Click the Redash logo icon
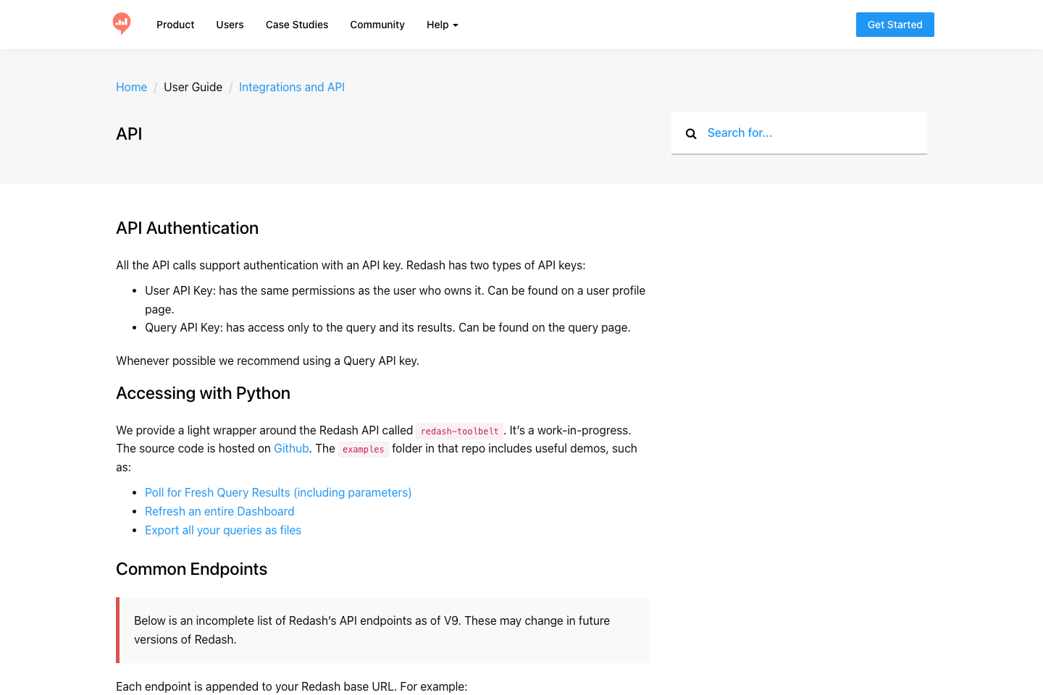 click(x=122, y=24)
